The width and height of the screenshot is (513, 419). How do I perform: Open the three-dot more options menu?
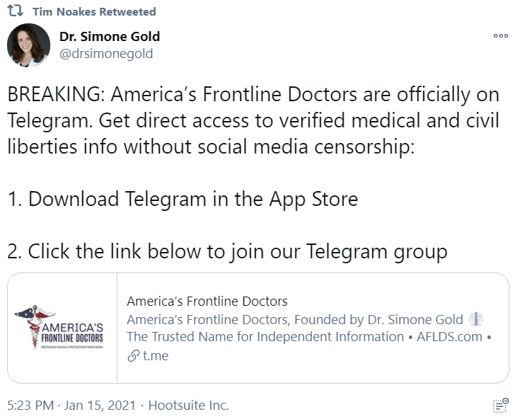click(500, 36)
